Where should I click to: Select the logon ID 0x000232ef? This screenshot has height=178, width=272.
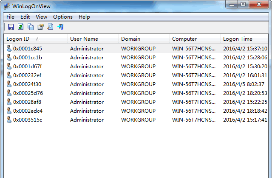[27, 75]
